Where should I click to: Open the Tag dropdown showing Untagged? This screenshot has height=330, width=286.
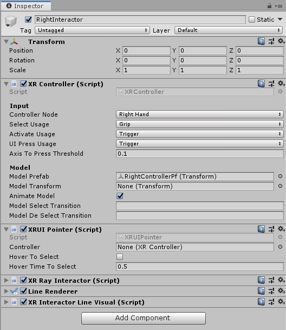pos(93,30)
